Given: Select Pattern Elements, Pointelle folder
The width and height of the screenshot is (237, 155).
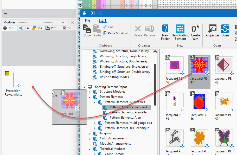Looking at the screenshot, I should (128, 112).
